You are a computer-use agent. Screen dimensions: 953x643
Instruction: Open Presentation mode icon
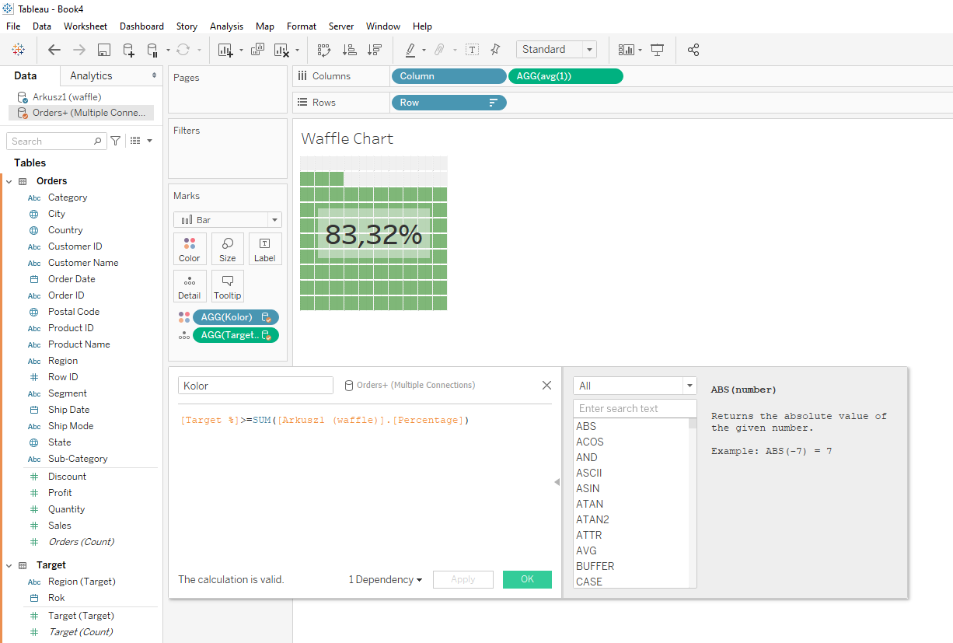pos(658,50)
